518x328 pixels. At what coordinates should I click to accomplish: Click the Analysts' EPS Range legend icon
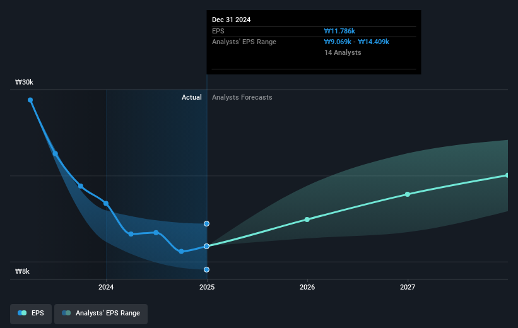tap(66, 313)
